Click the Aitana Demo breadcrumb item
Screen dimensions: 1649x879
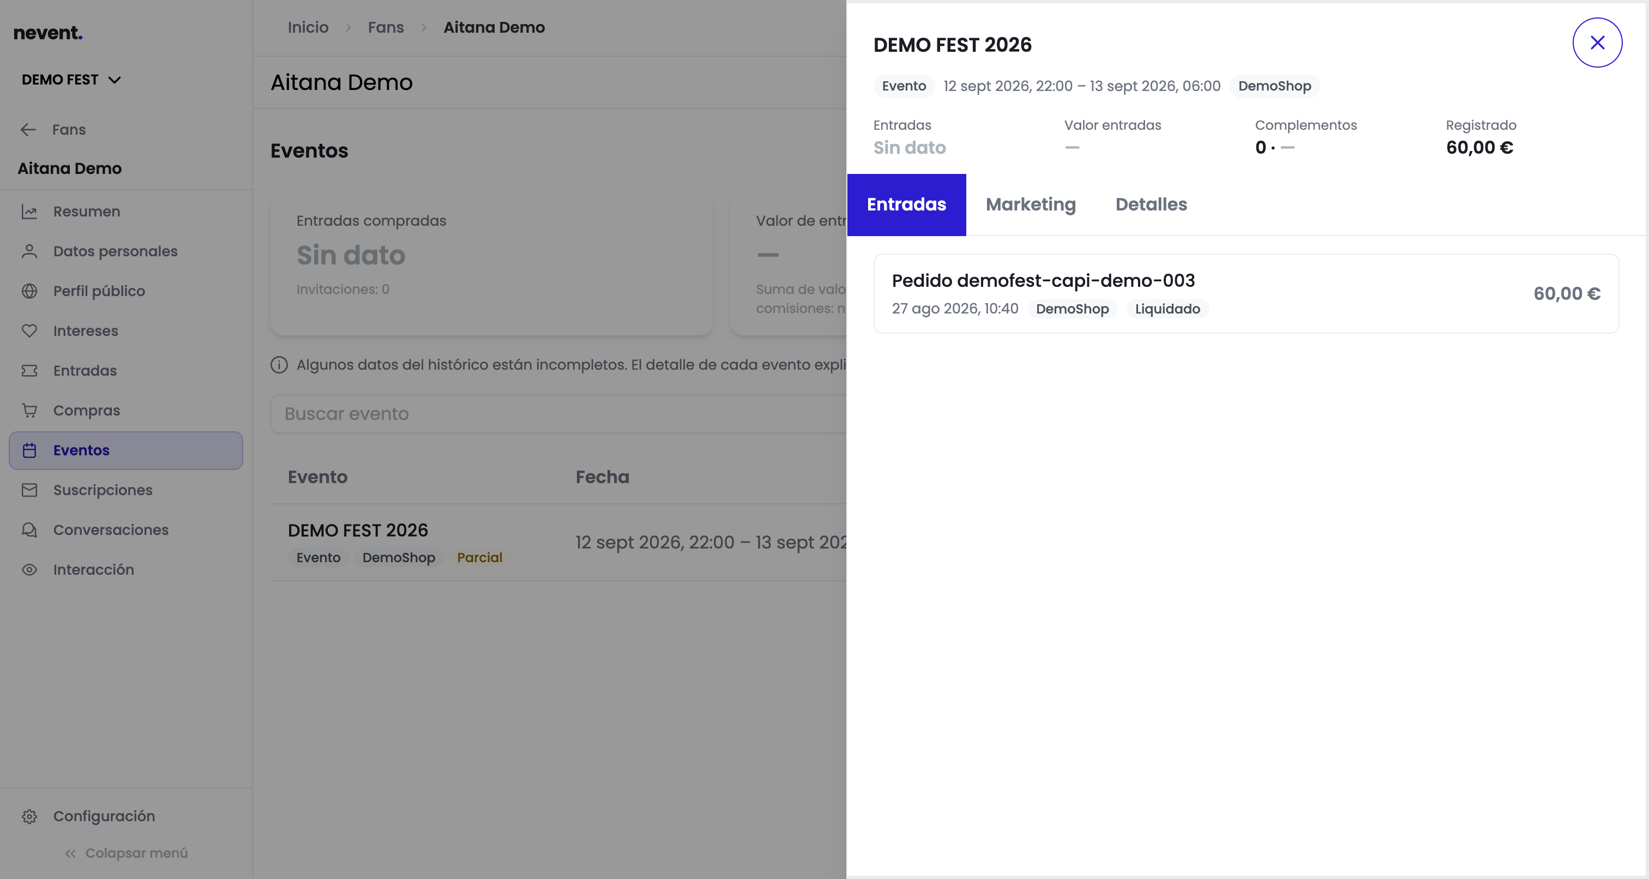tap(494, 27)
